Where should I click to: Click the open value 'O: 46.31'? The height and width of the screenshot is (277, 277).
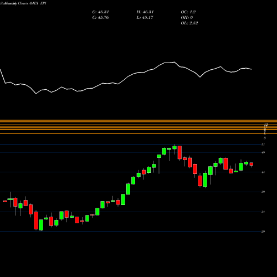100,12
